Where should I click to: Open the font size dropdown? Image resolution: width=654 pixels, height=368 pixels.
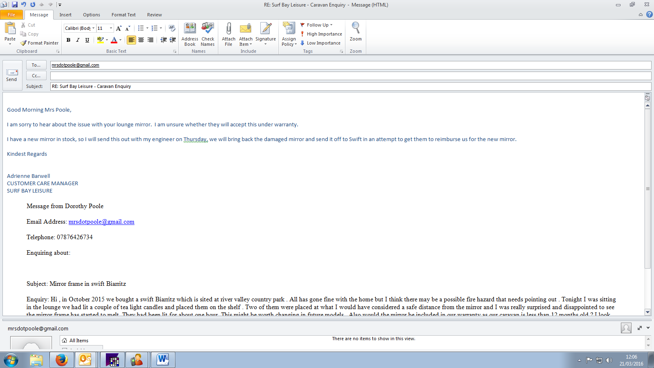(111, 28)
